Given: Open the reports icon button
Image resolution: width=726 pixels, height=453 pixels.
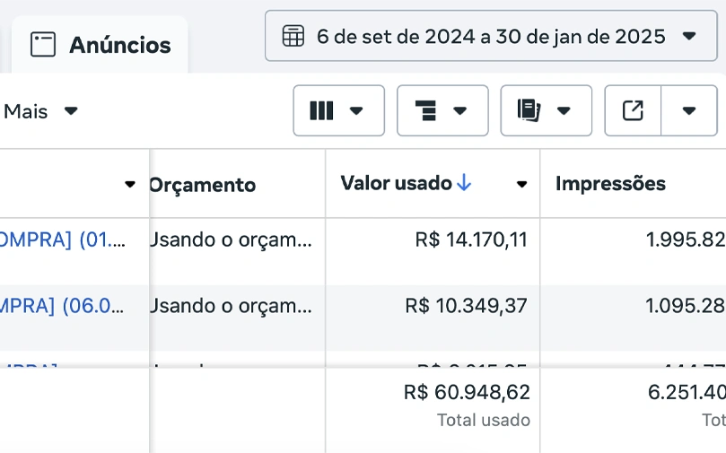Looking at the screenshot, I should (546, 110).
